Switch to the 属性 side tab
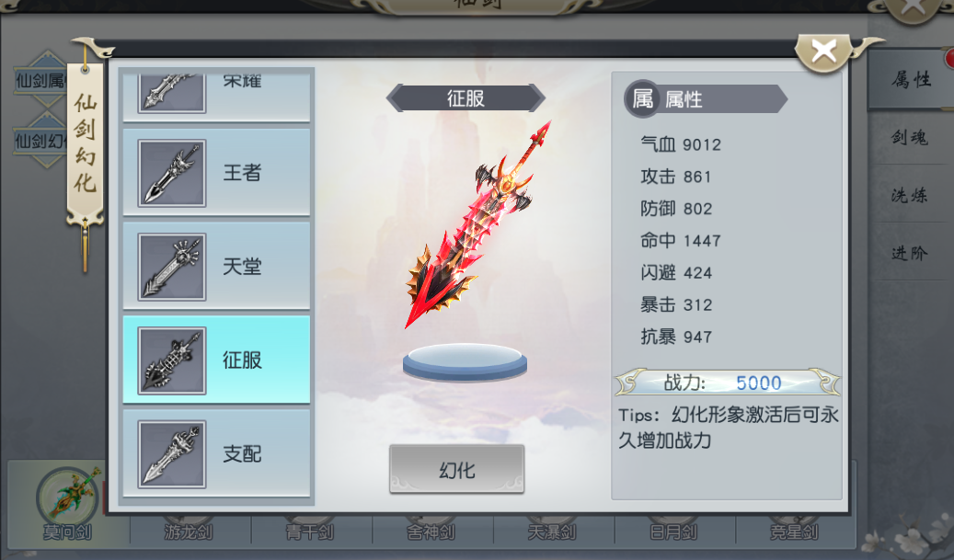This screenshot has width=954, height=560. tap(910, 79)
